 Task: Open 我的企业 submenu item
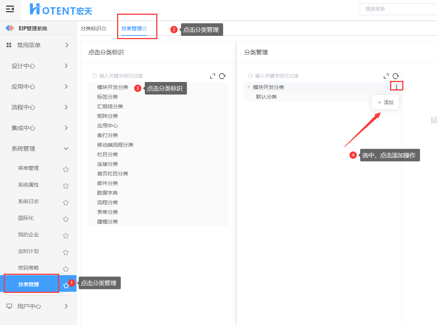[x=28, y=235]
